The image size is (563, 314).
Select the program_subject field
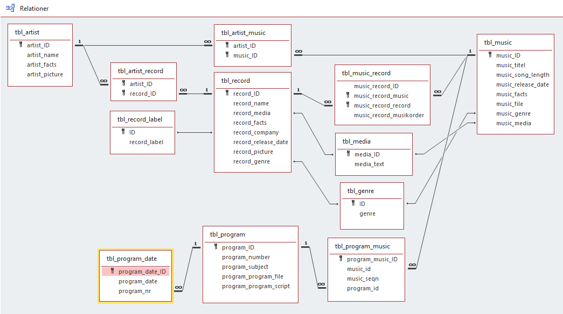[x=245, y=267]
